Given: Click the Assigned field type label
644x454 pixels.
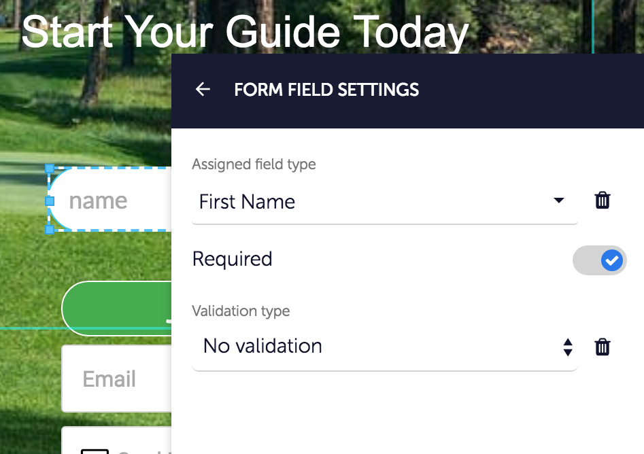Looking at the screenshot, I should (x=254, y=164).
